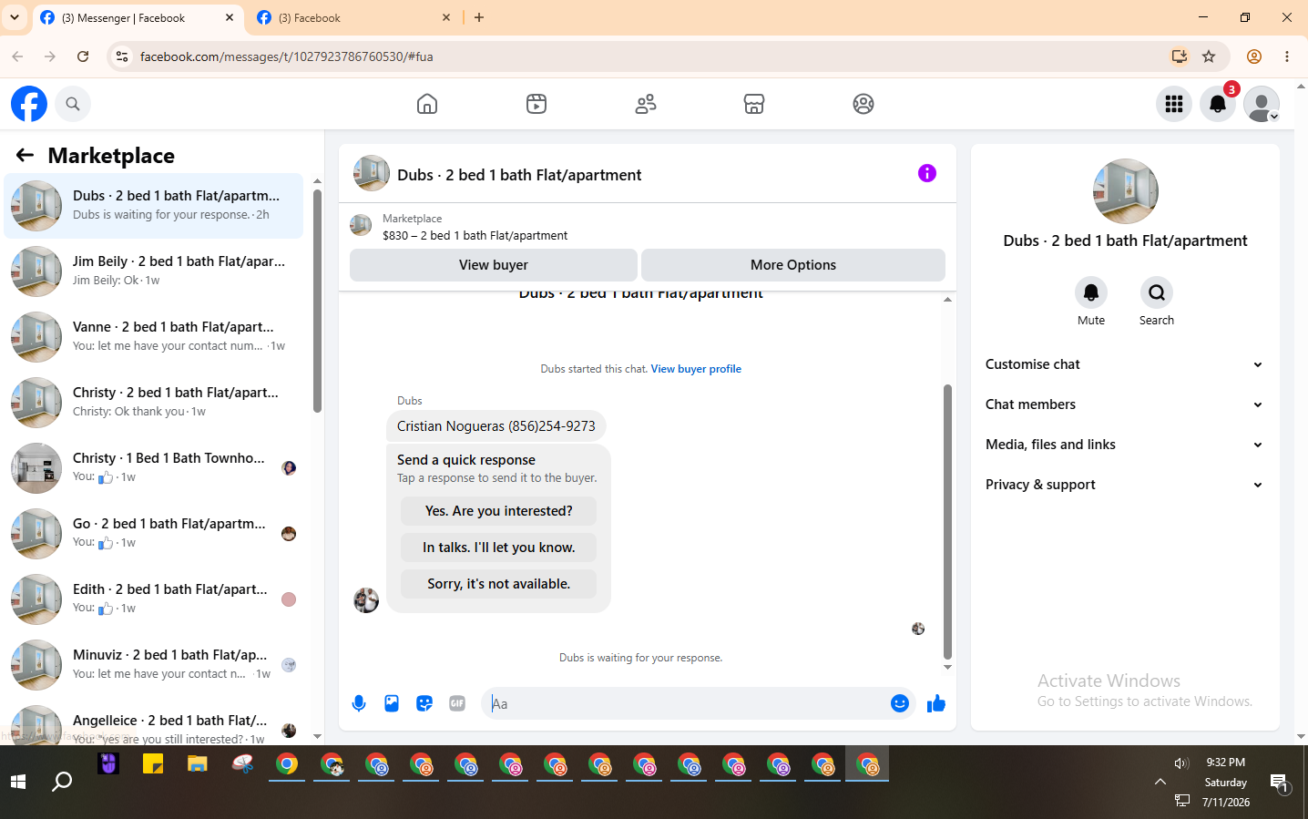Viewport: 1308px width, 819px height.
Task: Open the notifications bell
Action: click(1218, 104)
